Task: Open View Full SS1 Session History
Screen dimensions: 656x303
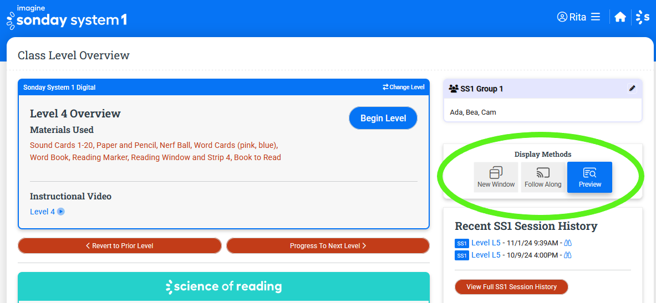Action: tap(511, 287)
